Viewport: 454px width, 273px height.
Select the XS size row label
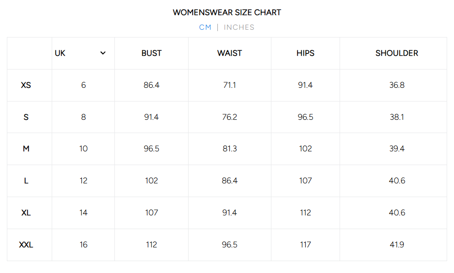(26, 85)
